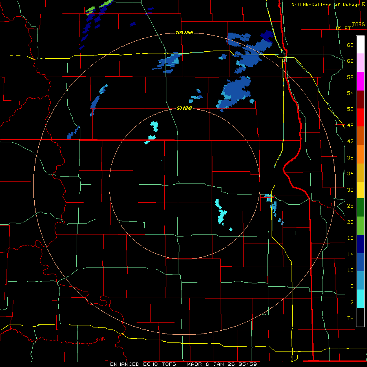The image size is (367, 367).
Task: Click the light blue swatch between 10 and 6
Action: (x=360, y=281)
